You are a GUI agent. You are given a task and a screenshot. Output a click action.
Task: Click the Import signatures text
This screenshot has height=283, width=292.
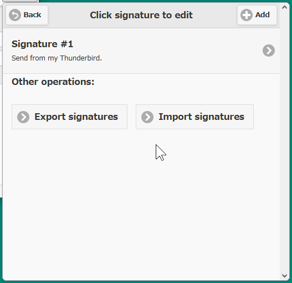(x=201, y=117)
